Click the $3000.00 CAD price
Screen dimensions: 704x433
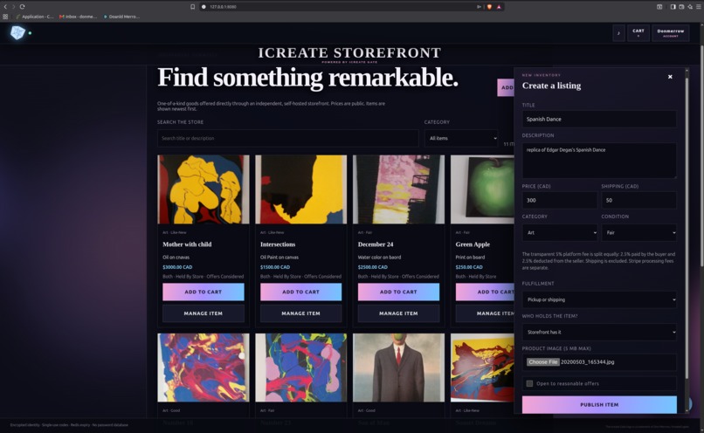click(177, 267)
